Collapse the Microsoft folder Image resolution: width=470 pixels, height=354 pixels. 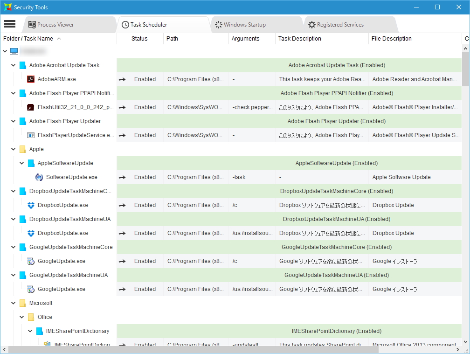(x=13, y=303)
